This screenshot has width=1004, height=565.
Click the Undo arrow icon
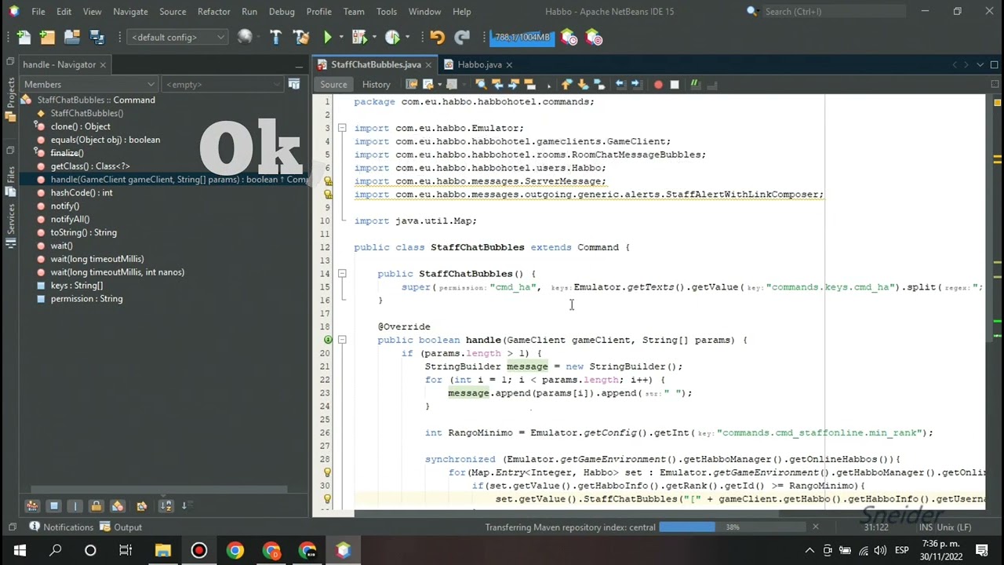point(438,37)
